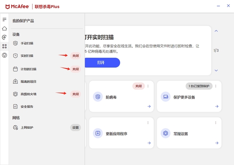Click the antivirus (防病毒) tile icon
Screen dimensions: 234x165
[x=98, y=97]
